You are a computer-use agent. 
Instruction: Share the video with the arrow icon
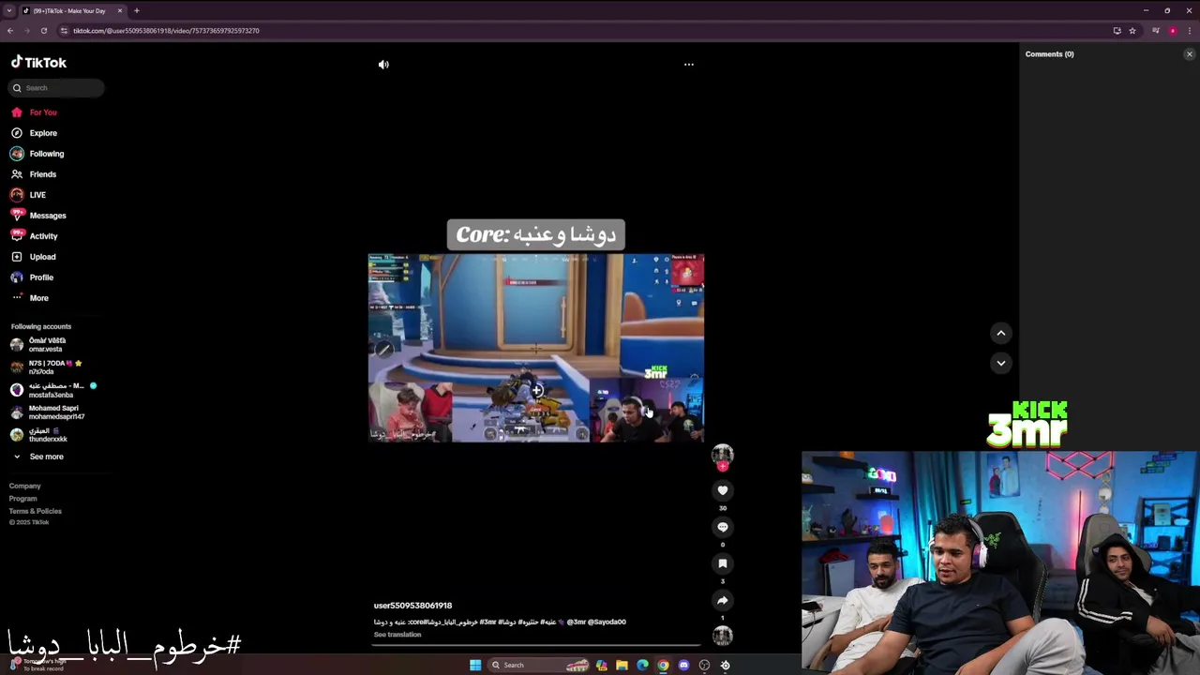pyautogui.click(x=723, y=600)
